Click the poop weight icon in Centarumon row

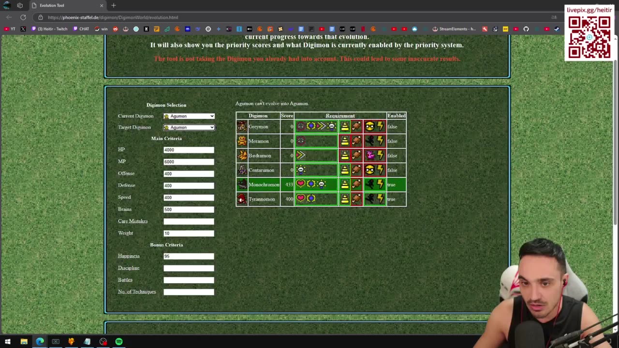coord(345,170)
